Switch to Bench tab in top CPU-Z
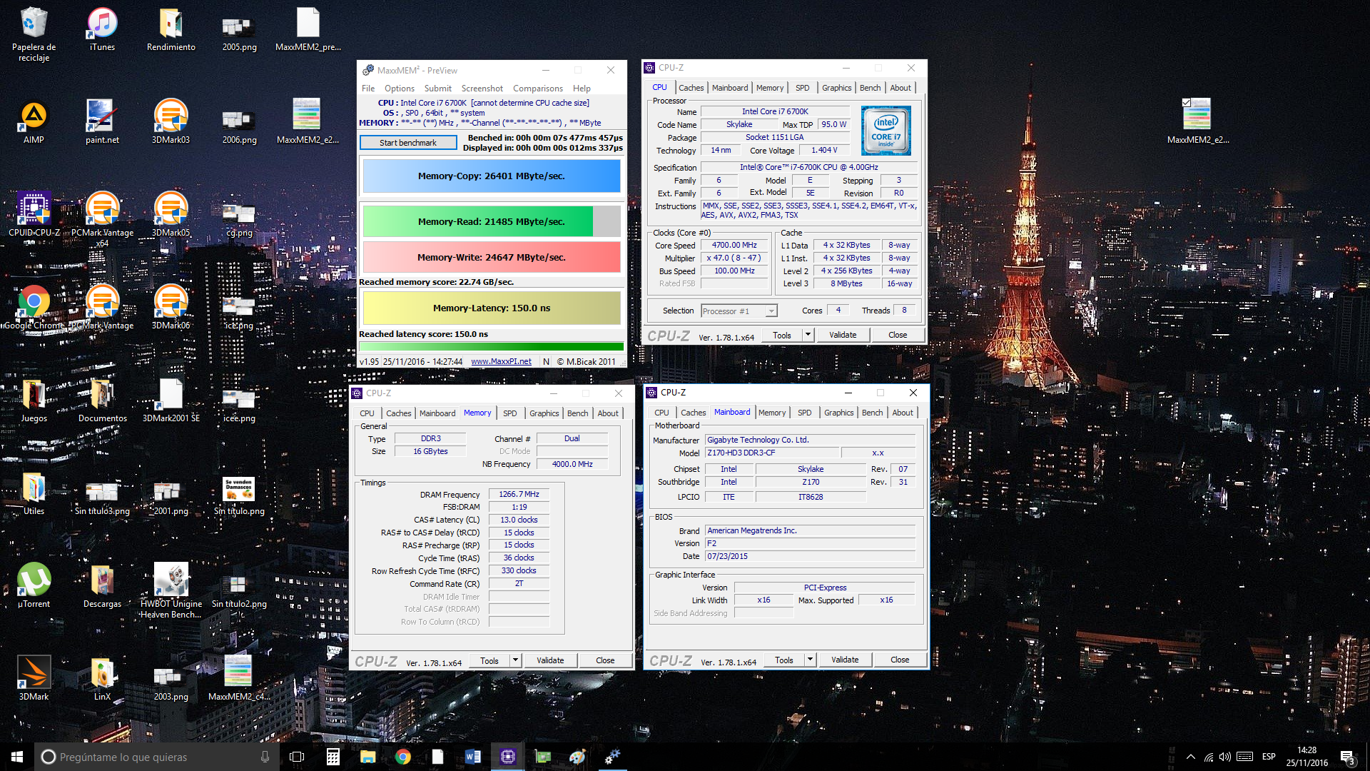Screen dimensions: 1370x771 pyautogui.click(x=870, y=88)
